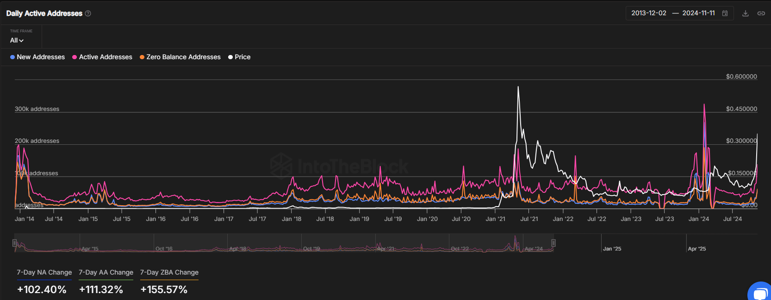
Task: Copy chart link using the link icon
Action: (761, 13)
